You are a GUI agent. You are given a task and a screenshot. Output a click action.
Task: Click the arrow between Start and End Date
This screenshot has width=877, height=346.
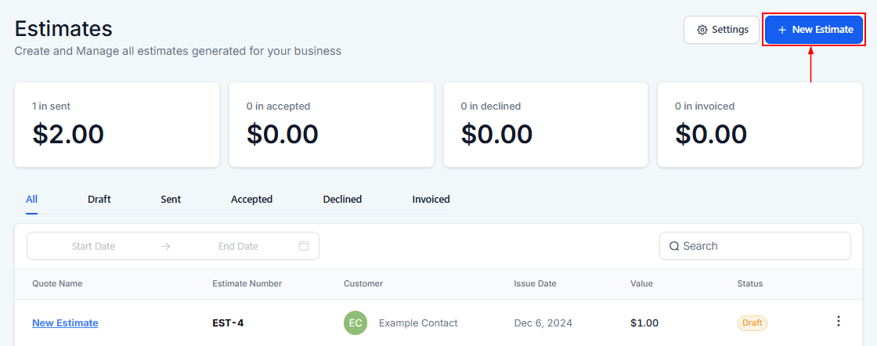click(x=165, y=246)
